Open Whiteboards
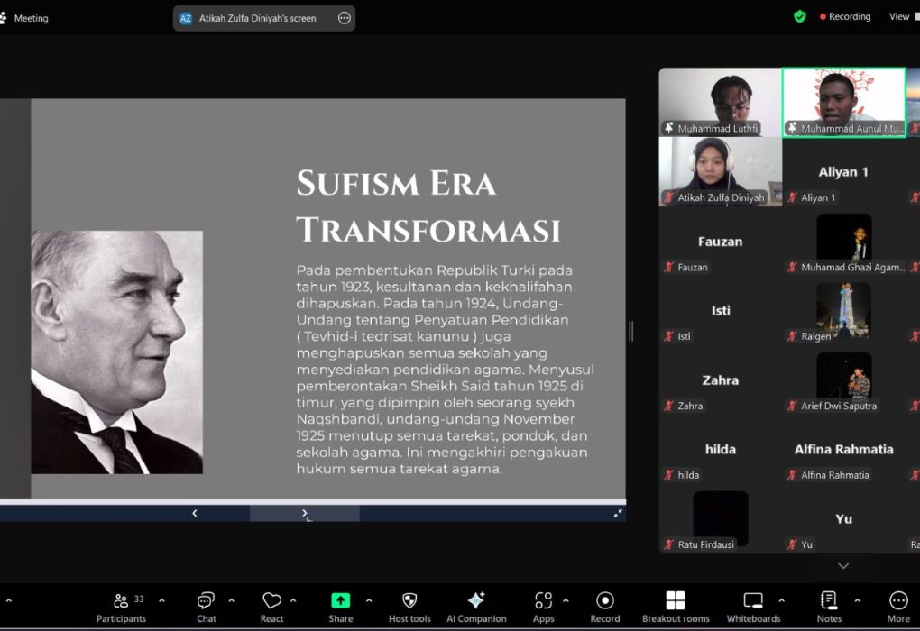Image resolution: width=920 pixels, height=631 pixels. pos(753,607)
